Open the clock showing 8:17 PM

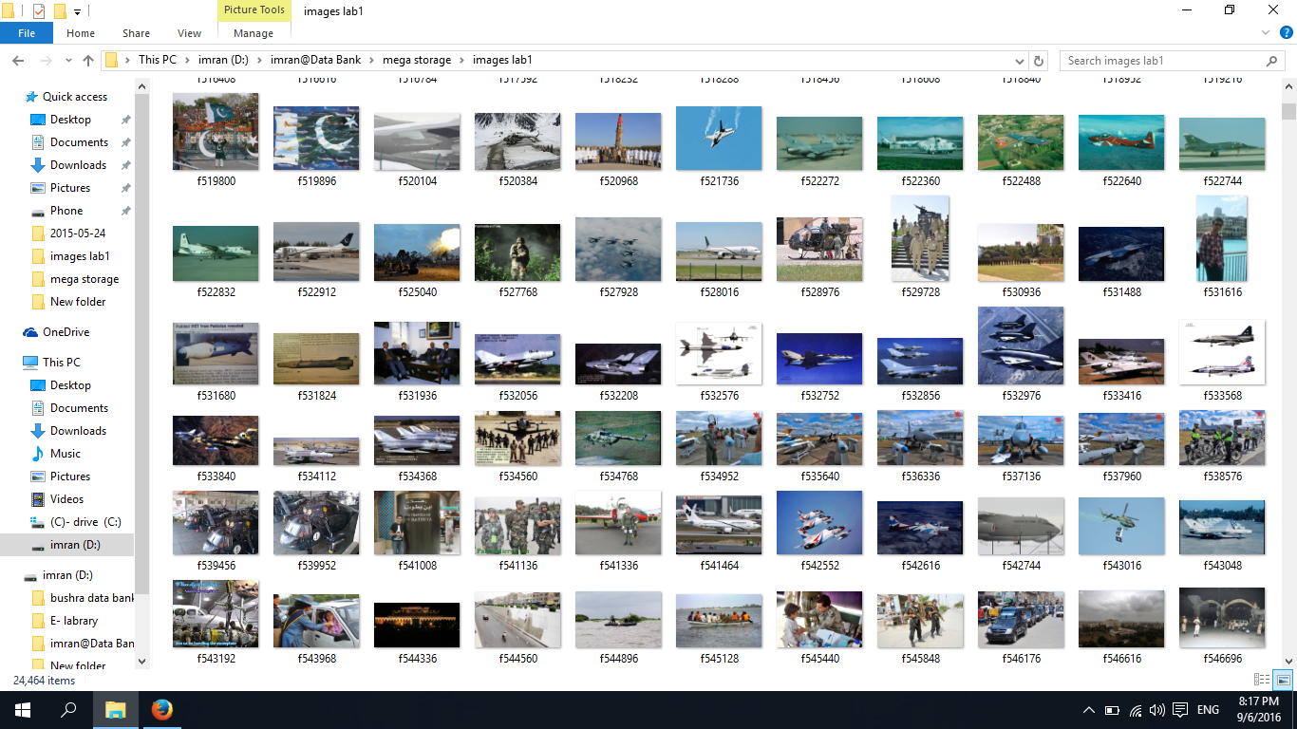(1259, 710)
